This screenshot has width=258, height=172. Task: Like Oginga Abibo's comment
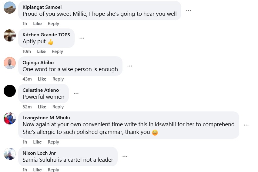tap(42, 79)
